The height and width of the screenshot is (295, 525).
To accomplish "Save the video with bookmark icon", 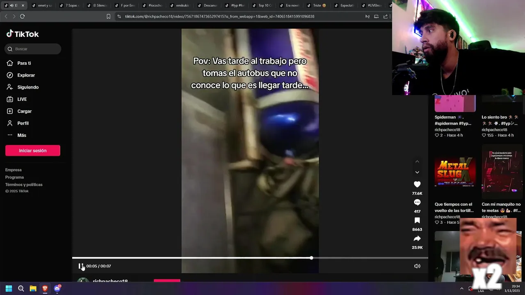I will [417, 220].
